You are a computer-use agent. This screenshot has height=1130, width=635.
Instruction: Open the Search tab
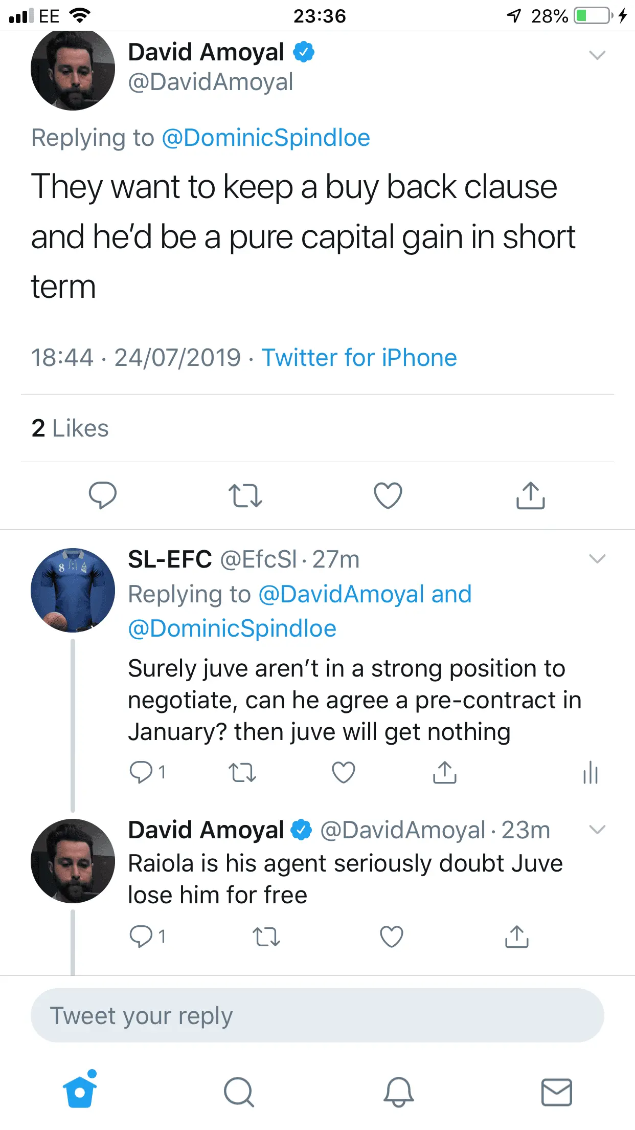pyautogui.click(x=239, y=1092)
